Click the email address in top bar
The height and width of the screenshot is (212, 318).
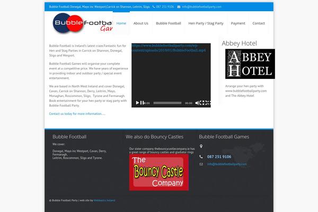pos(201,7)
